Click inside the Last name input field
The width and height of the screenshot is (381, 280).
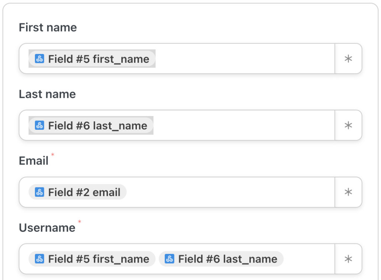(x=242, y=125)
